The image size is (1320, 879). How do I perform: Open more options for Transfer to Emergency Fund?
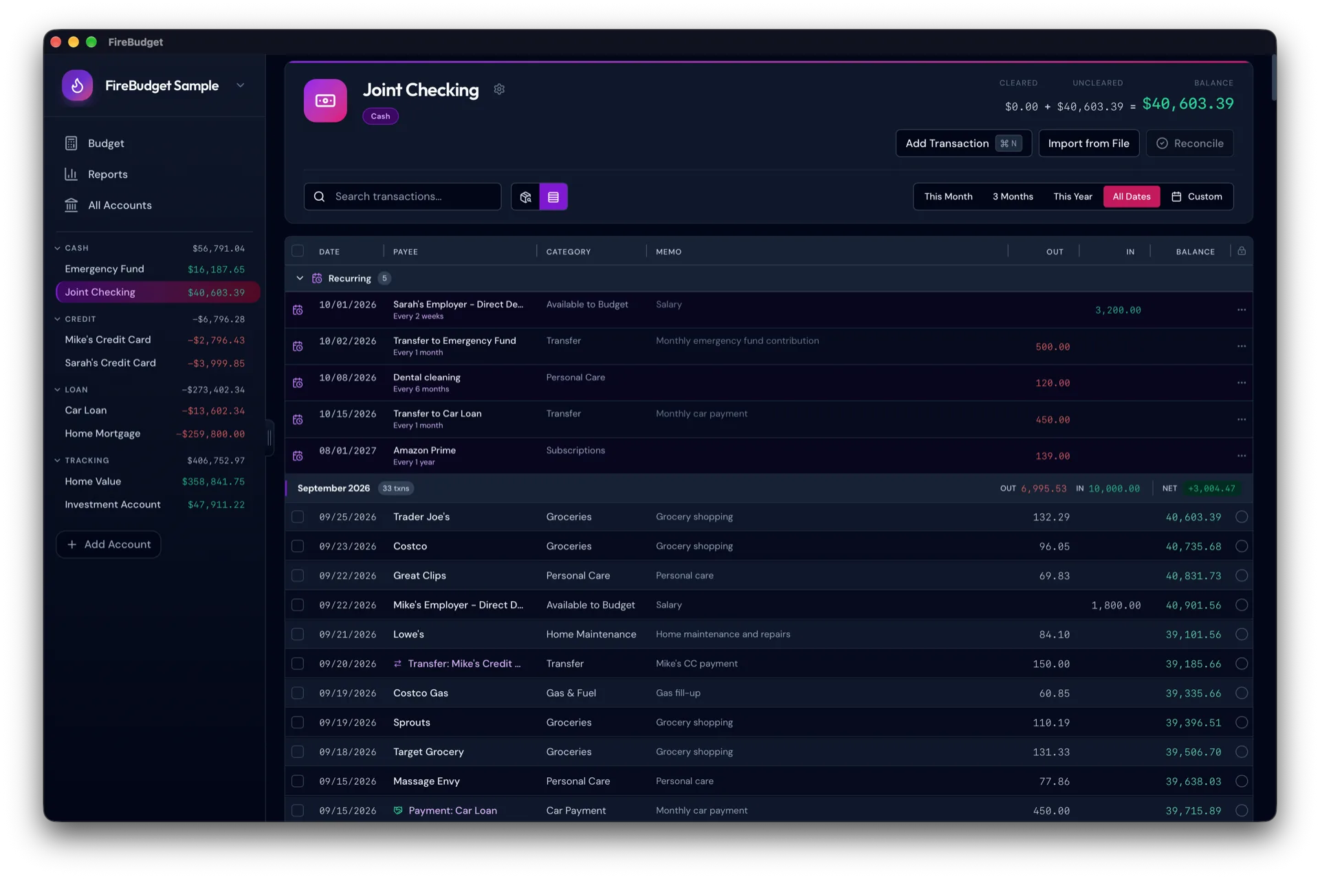pyautogui.click(x=1241, y=346)
